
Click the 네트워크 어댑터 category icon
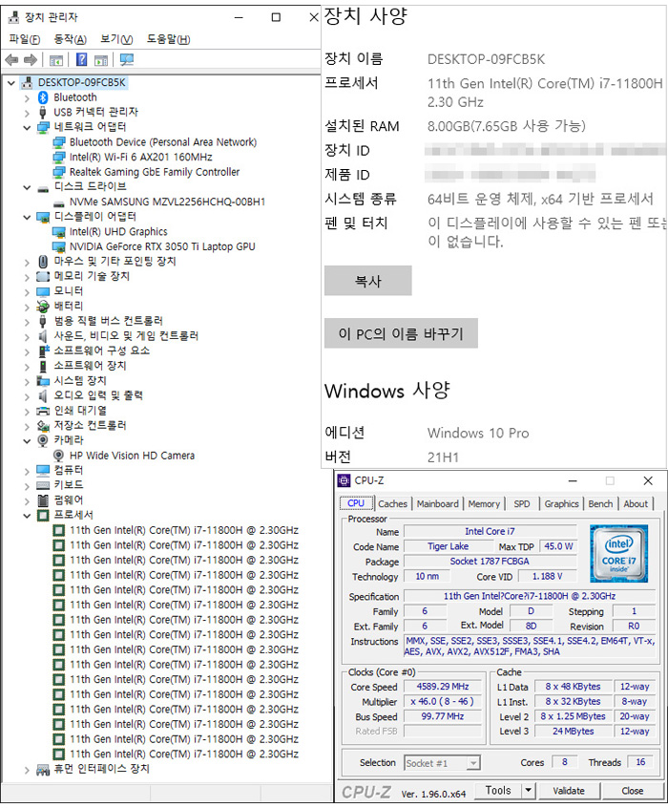[43, 127]
